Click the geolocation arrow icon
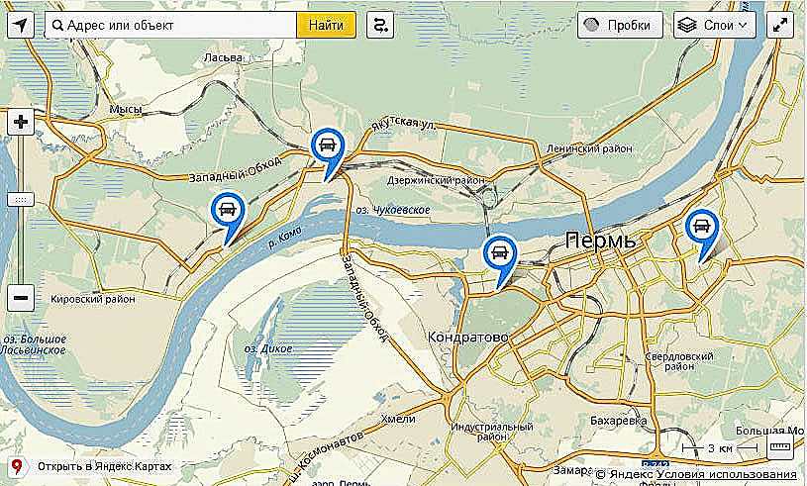The image size is (807, 486). point(21,25)
